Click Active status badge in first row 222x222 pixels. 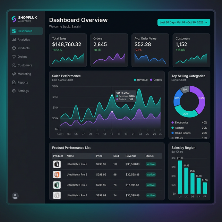[151, 164]
